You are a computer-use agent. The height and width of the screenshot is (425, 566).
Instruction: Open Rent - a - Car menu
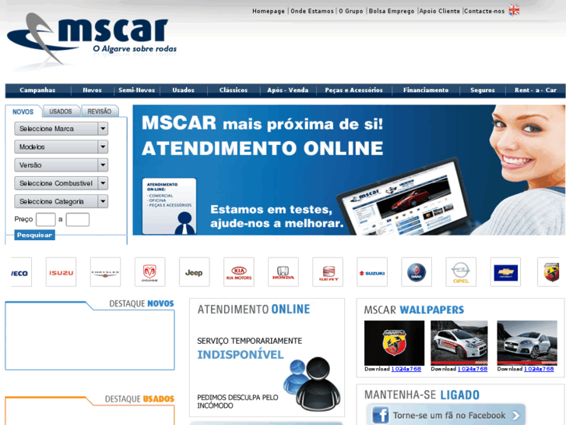click(536, 90)
